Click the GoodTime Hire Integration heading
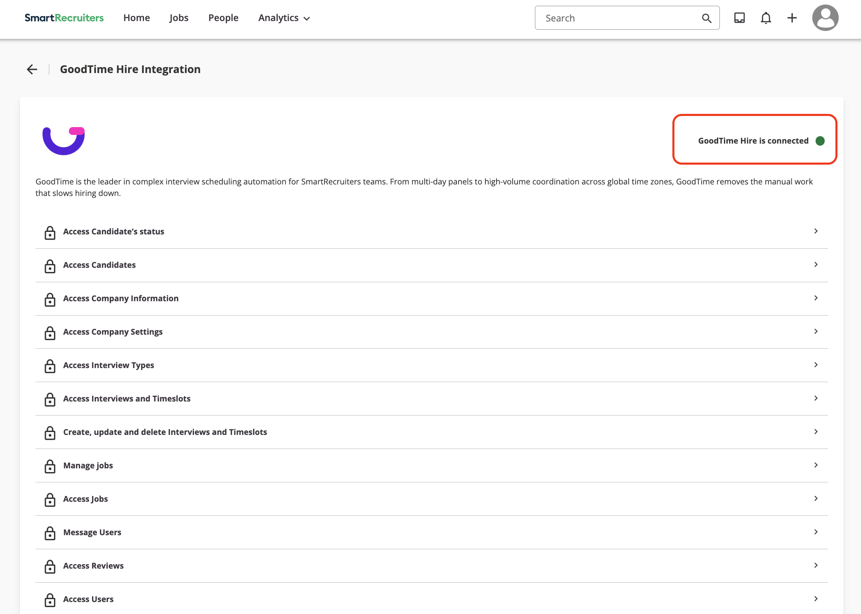 point(130,69)
